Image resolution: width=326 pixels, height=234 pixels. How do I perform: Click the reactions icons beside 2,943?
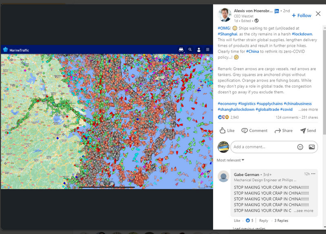pyautogui.click(x=223, y=117)
